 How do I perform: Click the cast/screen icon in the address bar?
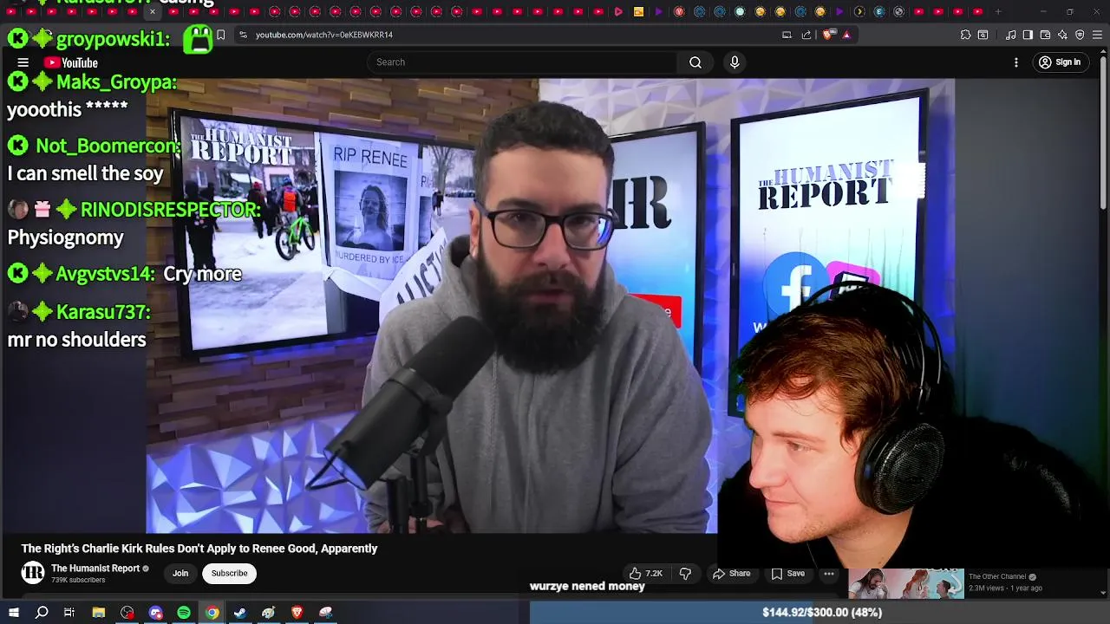[x=787, y=35]
